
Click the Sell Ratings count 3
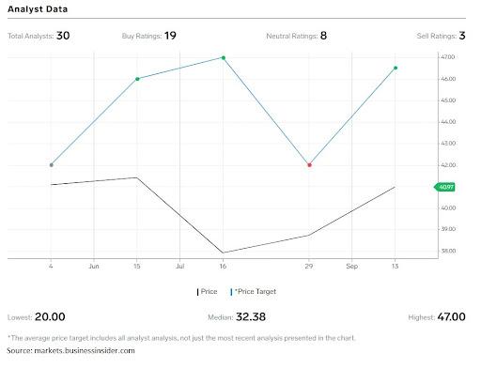coord(462,36)
